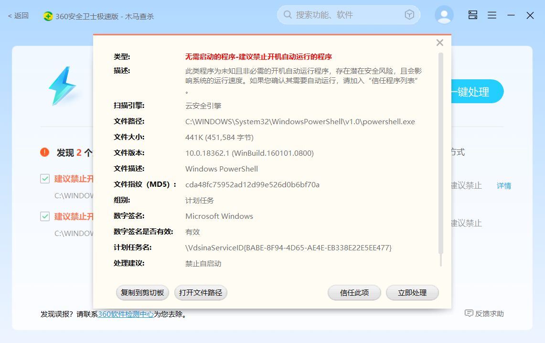Open the user account avatar
Screen dimensions: 545x343
tap(444, 15)
